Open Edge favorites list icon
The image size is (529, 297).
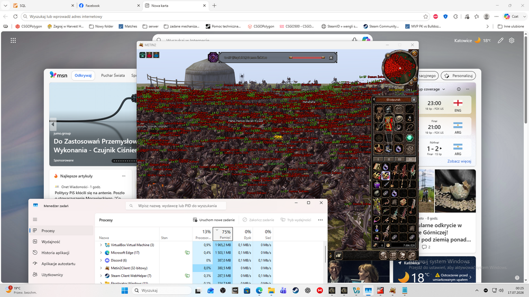[477, 16]
